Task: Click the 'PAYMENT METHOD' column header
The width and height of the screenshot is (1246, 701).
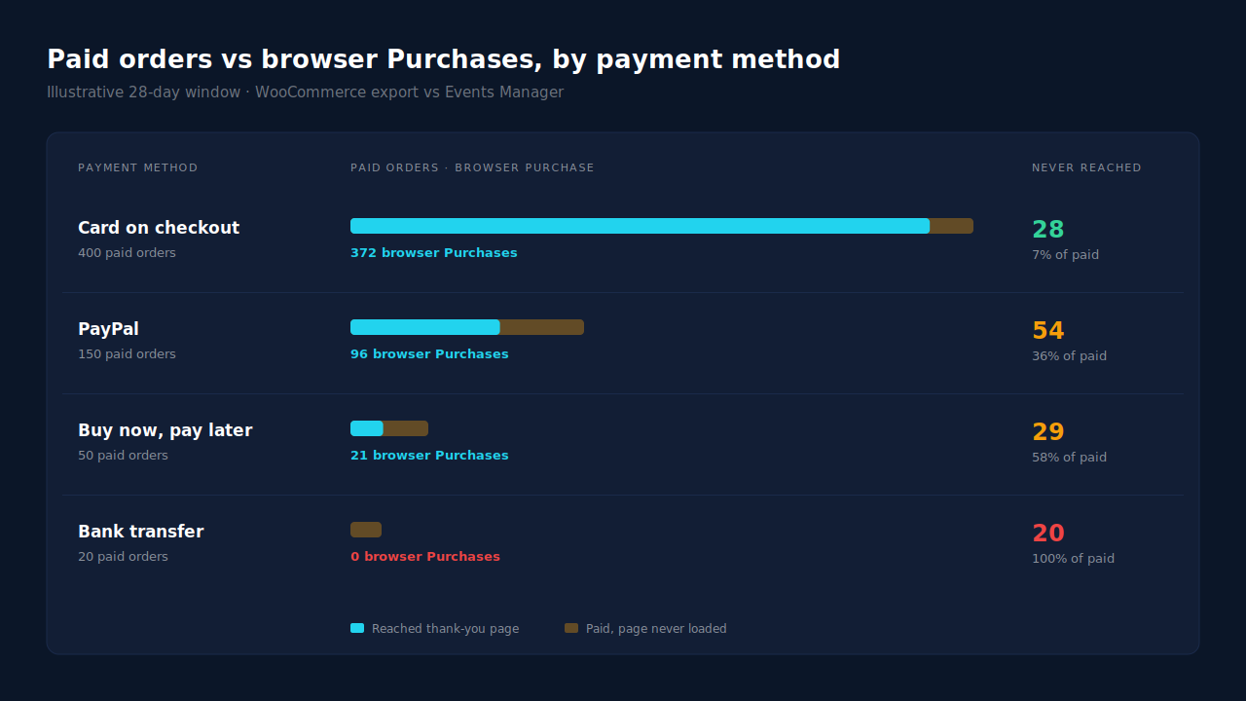Action: coord(137,168)
